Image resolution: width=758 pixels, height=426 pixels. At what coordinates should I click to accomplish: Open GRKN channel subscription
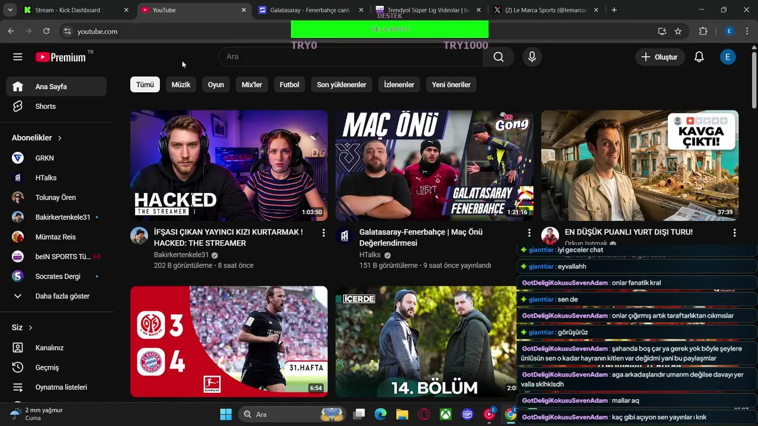point(56,158)
